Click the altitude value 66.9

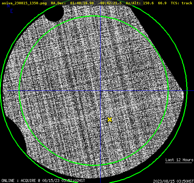162,3
